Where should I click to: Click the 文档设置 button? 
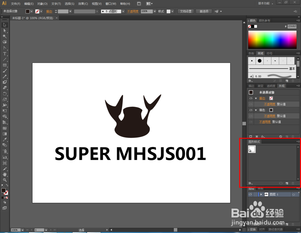click(x=186, y=11)
